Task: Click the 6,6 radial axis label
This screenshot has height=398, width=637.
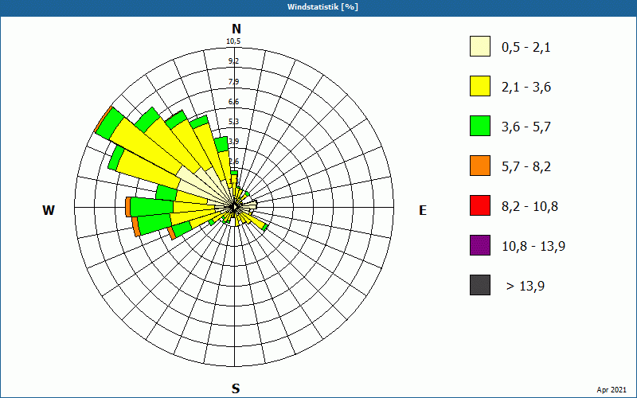Action: 233,102
